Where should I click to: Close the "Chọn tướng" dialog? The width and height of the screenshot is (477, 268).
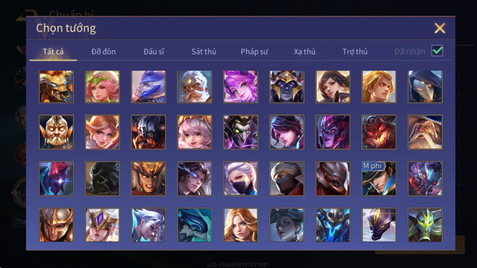[x=440, y=28]
